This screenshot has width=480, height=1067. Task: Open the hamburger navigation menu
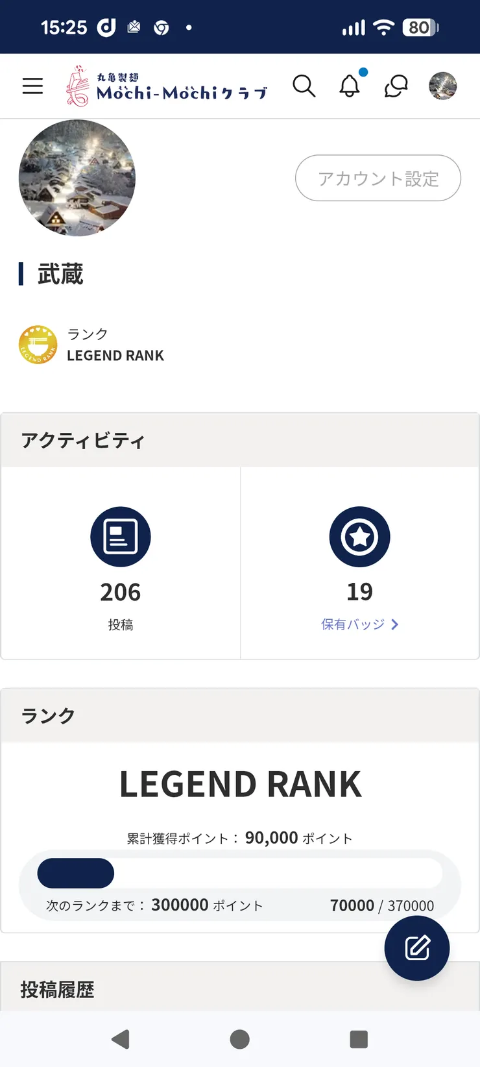[32, 86]
